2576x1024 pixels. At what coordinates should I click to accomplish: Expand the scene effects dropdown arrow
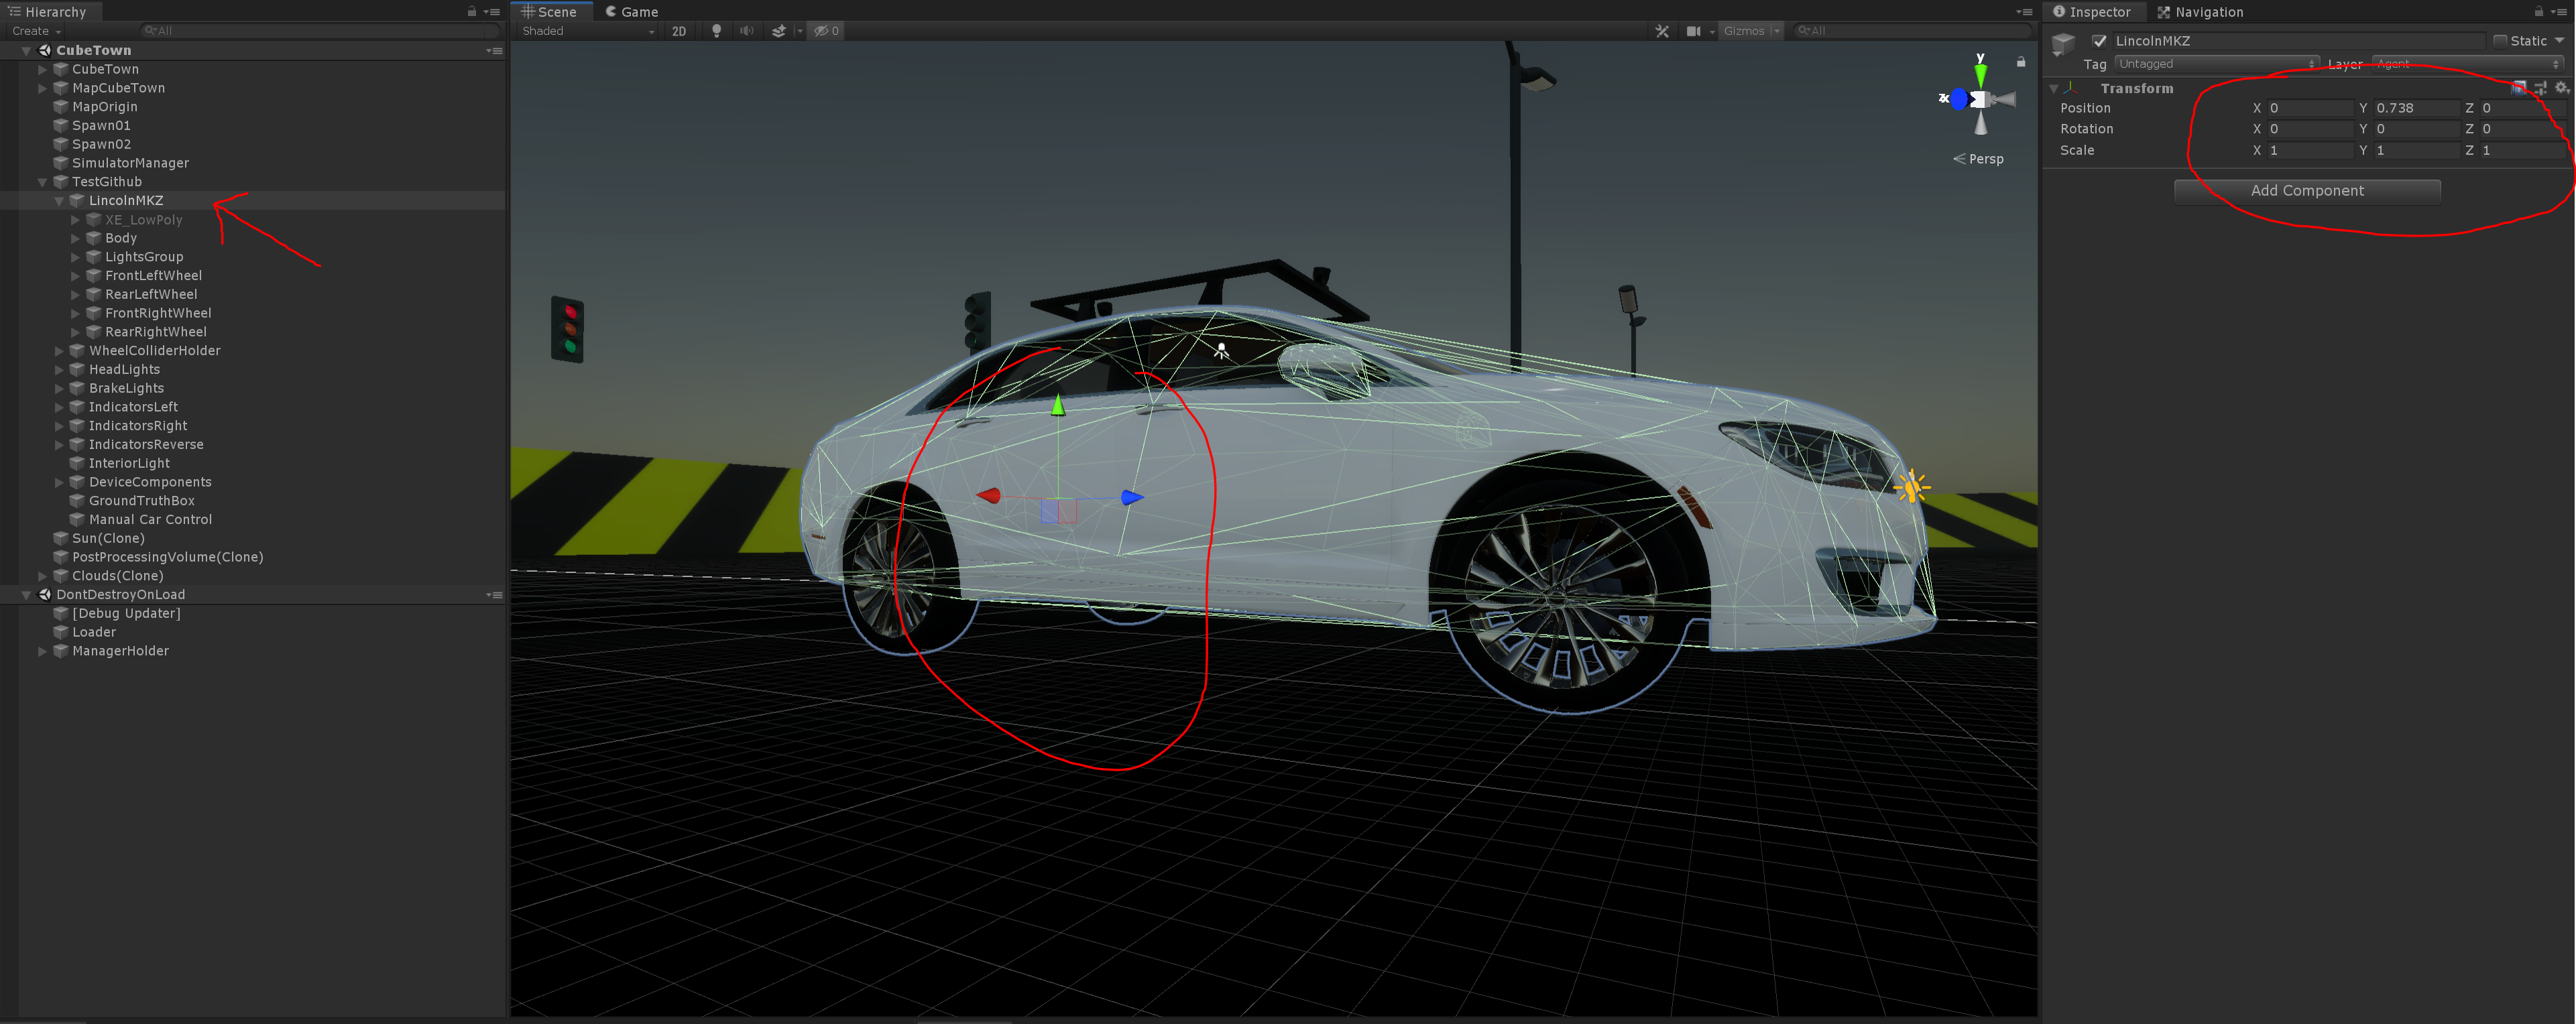[x=799, y=31]
